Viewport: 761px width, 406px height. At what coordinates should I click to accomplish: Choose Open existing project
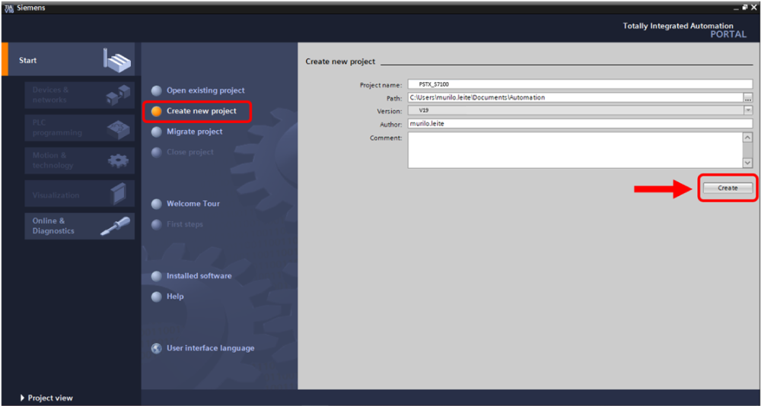(x=205, y=90)
